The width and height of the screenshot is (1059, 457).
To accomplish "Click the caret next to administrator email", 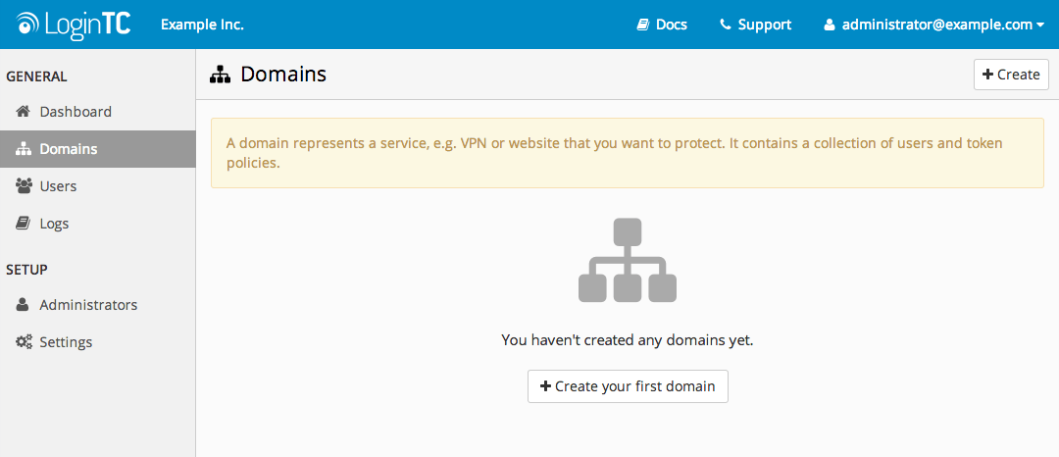I will click(x=1040, y=25).
